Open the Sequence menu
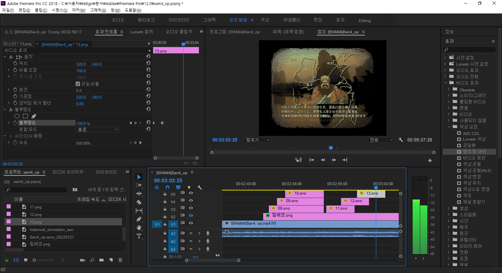The image size is (502, 273). coord(60,10)
